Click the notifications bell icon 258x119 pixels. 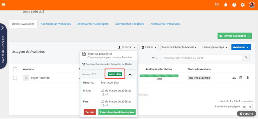tap(226, 5)
